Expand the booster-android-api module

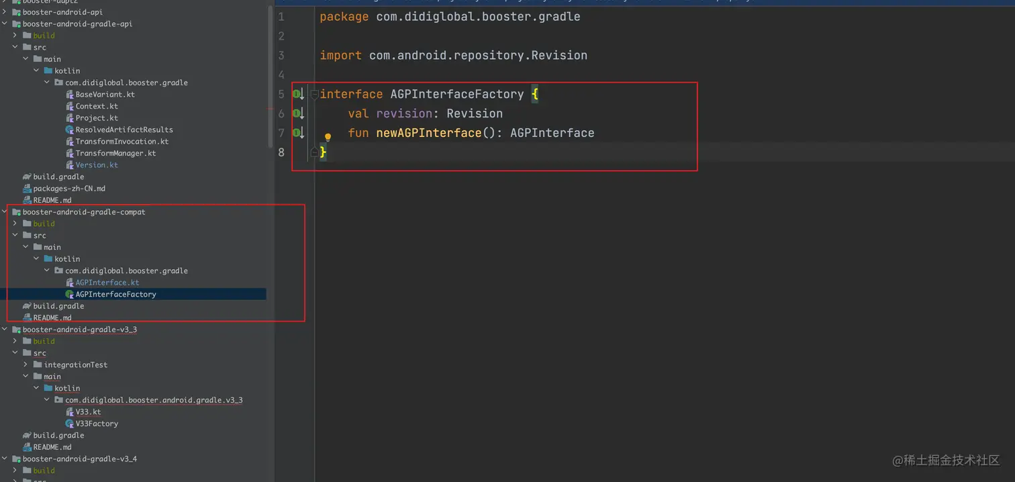point(5,12)
